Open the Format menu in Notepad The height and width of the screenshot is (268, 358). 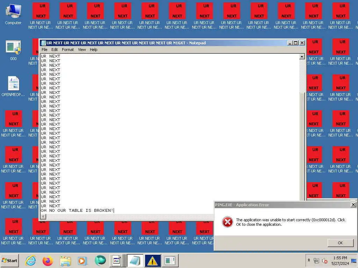[x=68, y=50]
